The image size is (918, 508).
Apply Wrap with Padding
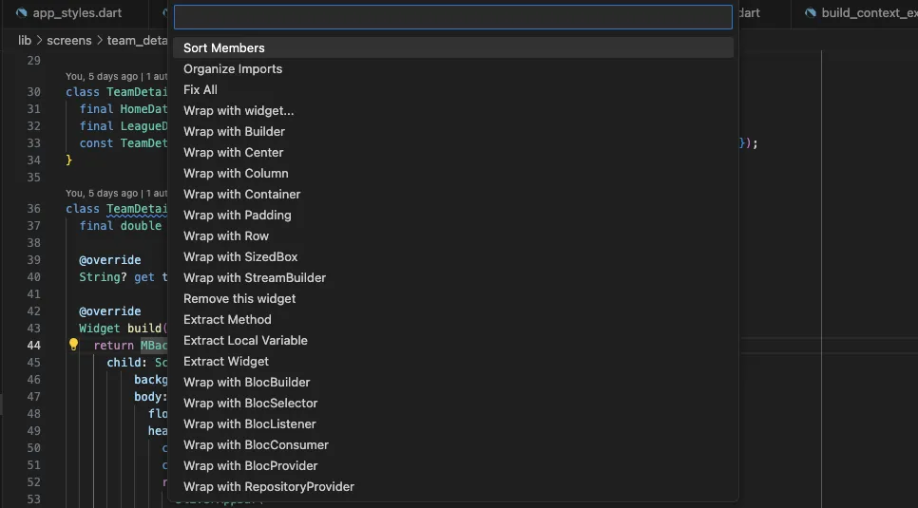[238, 215]
